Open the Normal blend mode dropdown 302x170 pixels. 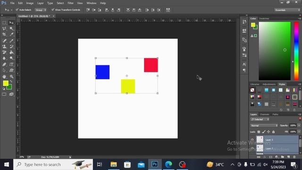coord(264,126)
